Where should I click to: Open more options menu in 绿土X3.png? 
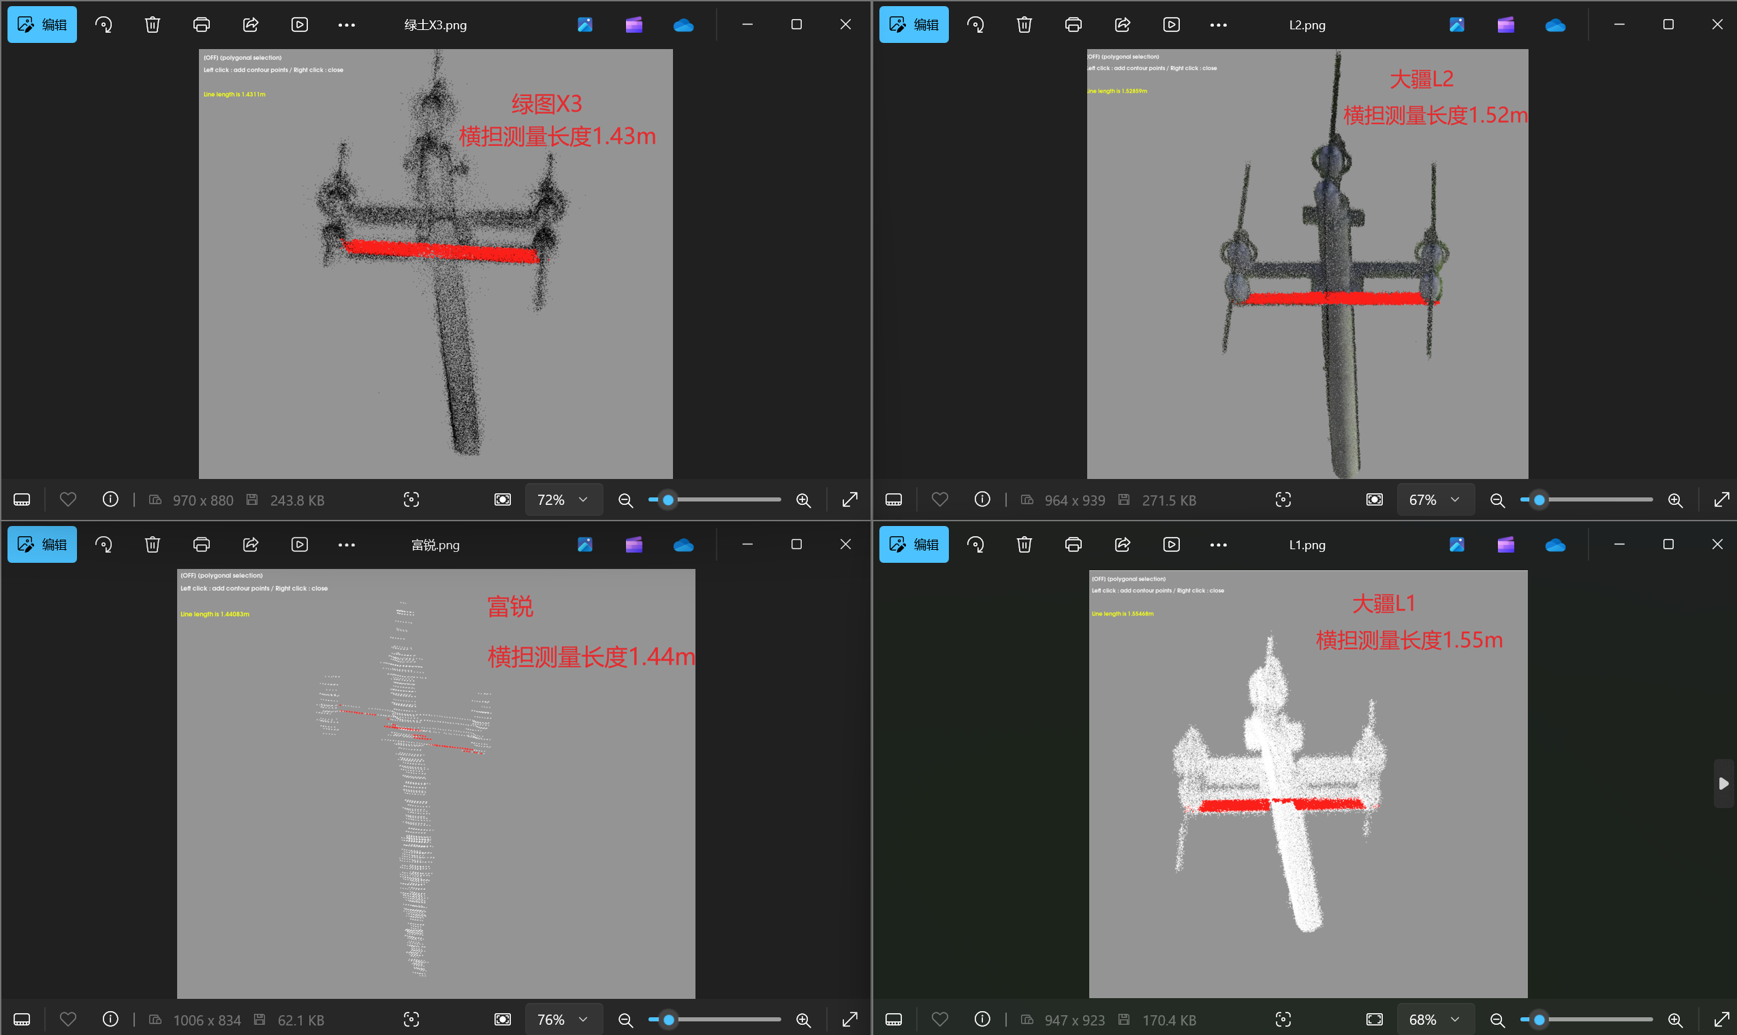347,25
